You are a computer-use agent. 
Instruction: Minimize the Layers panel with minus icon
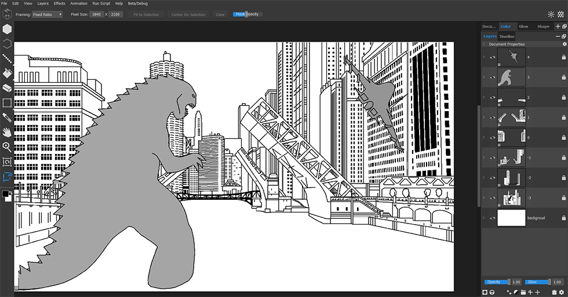pyautogui.click(x=558, y=36)
